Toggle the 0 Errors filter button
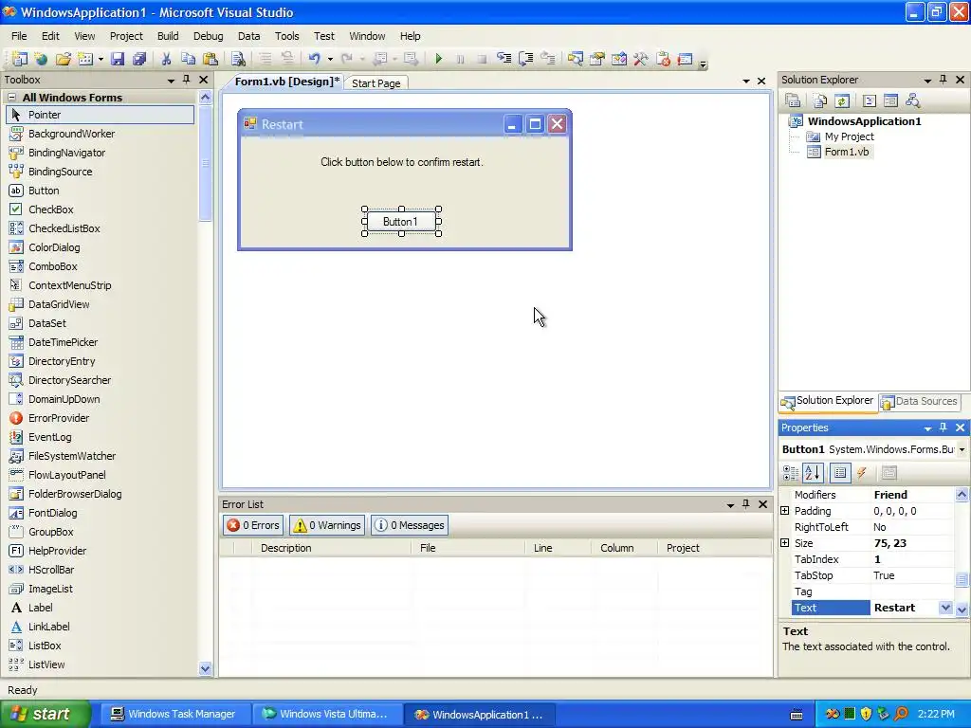This screenshot has height=728, width=971. [253, 525]
